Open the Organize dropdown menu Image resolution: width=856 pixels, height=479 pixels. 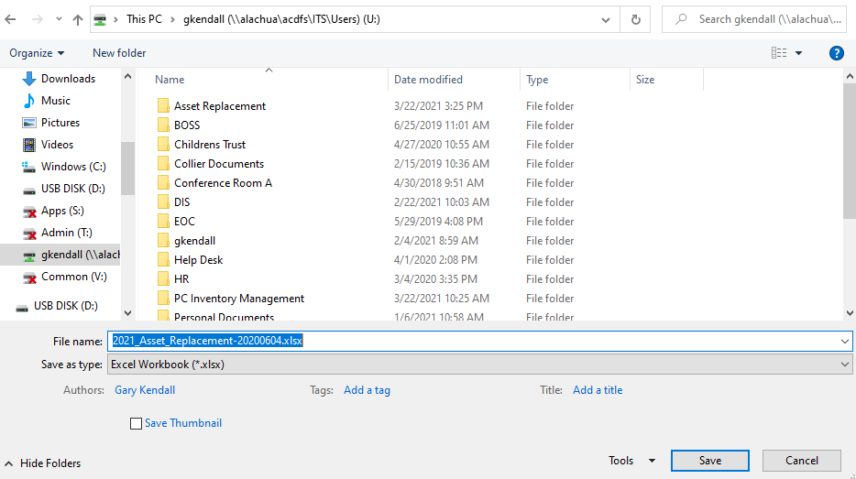(37, 53)
